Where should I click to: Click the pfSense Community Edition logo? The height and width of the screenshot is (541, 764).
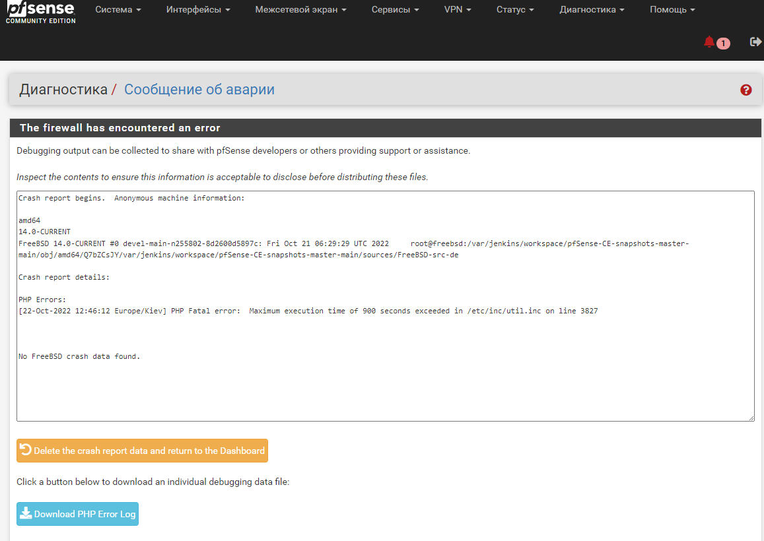(41, 11)
